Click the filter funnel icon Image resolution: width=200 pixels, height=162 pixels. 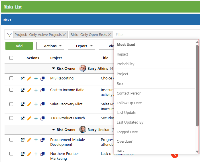pyautogui.click(x=9, y=35)
